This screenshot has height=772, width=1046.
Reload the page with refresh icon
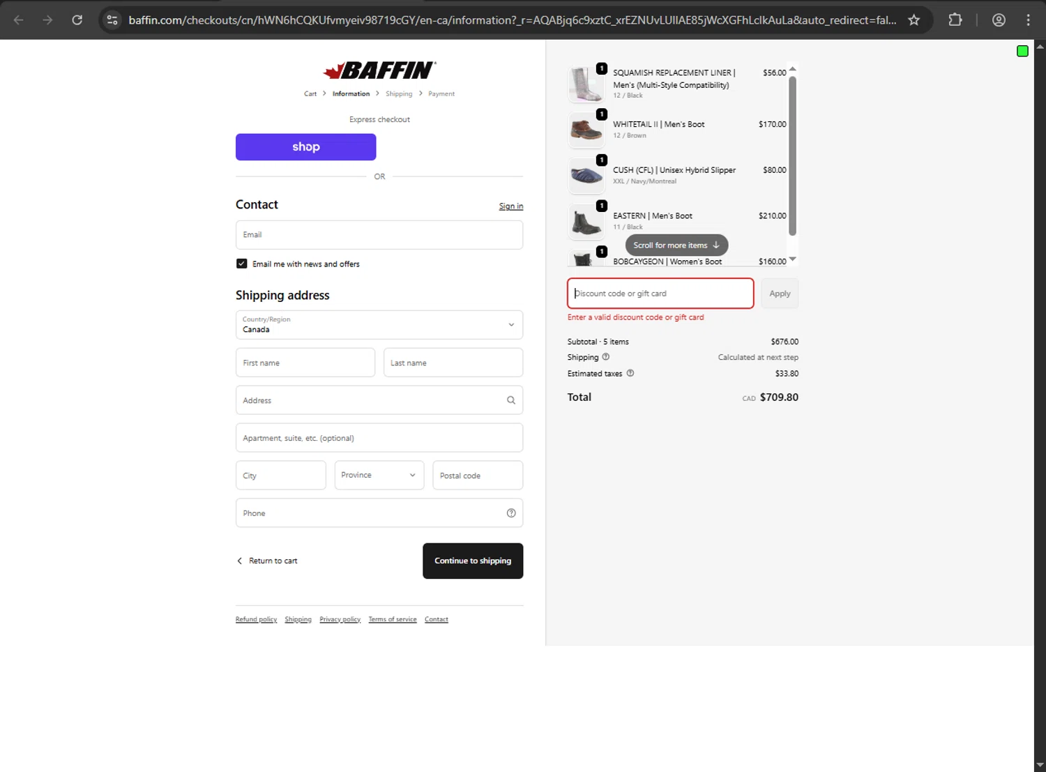(77, 20)
